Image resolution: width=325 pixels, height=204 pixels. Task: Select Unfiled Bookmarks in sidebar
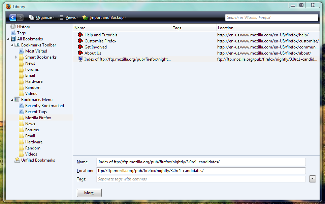coord(38,160)
